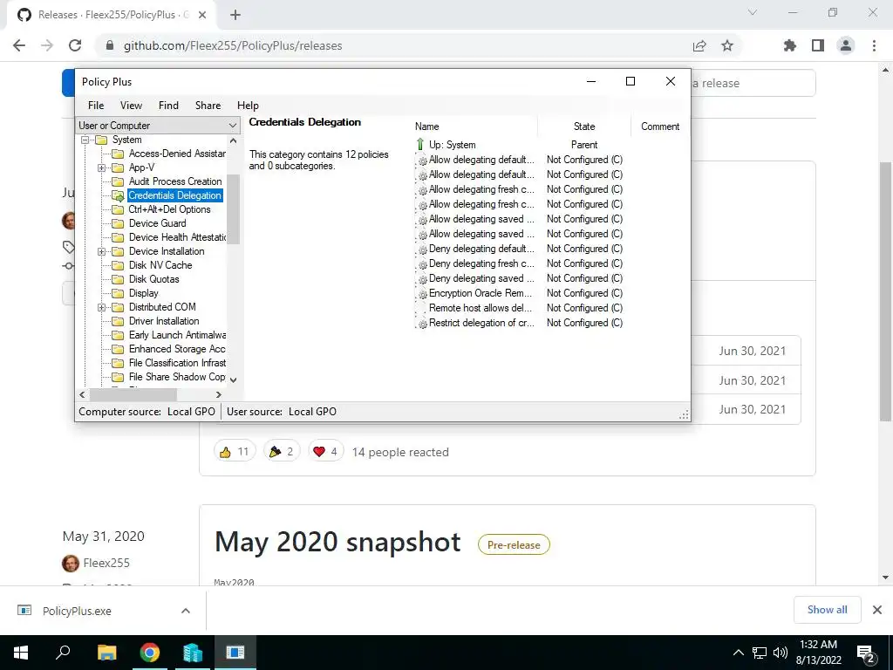Click the Comment column header

click(660, 126)
